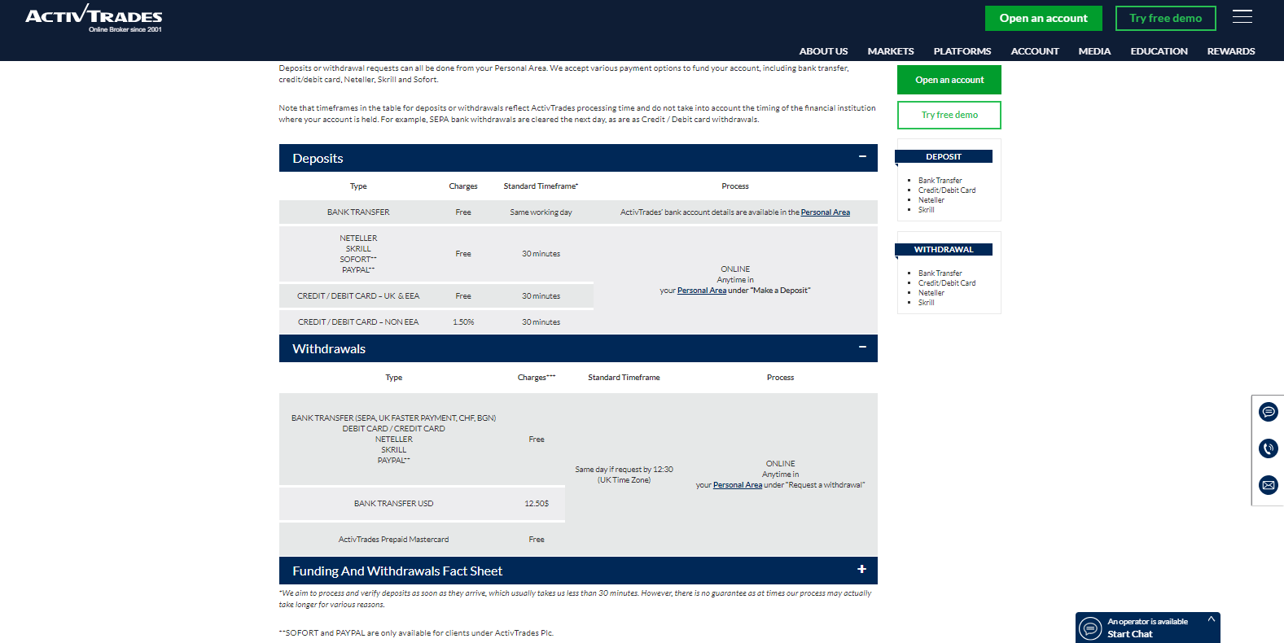
Task: Click "Same working day" timeframe cell
Action: click(541, 212)
